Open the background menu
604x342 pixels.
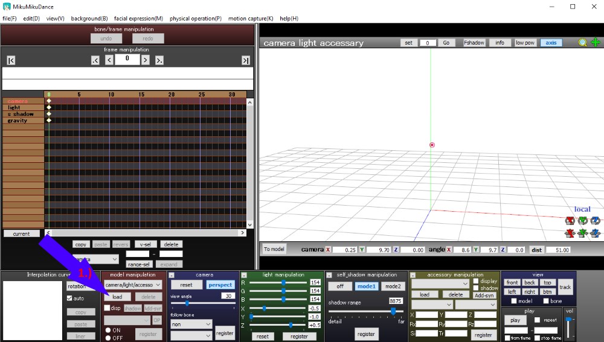pos(89,19)
